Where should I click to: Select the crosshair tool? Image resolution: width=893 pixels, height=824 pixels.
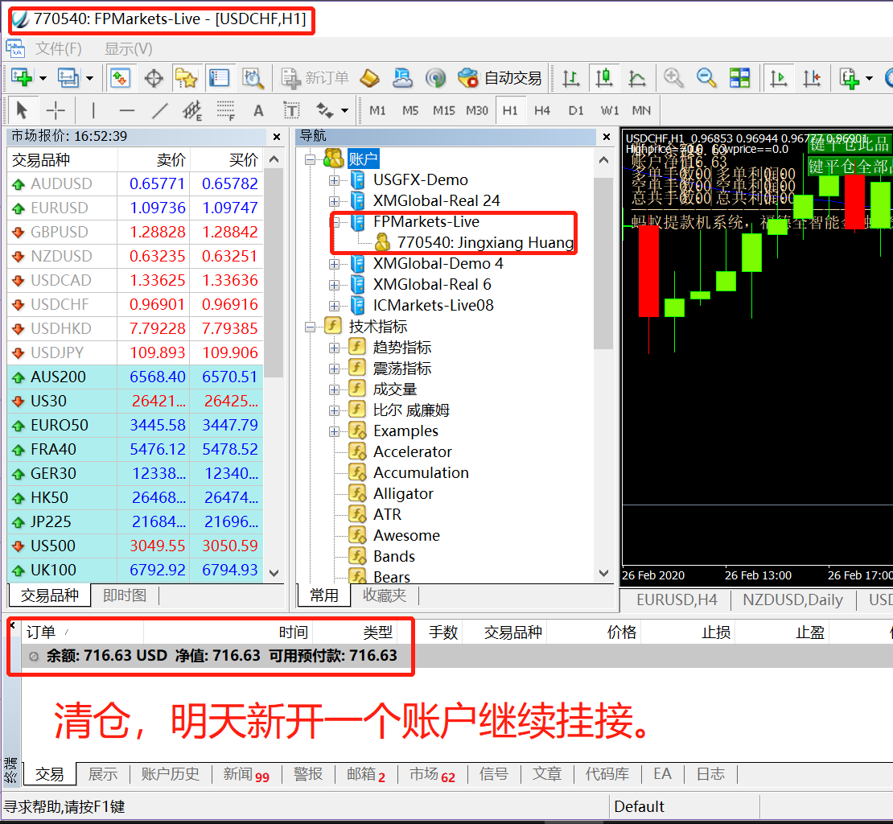click(56, 110)
